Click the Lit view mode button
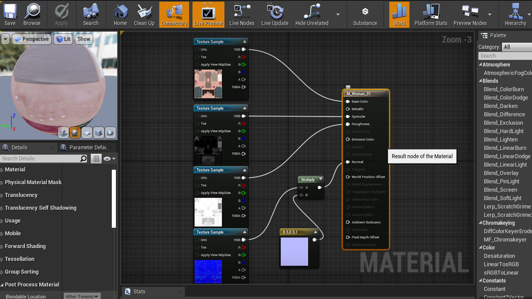Screen dimensions: 532x299 point(63,39)
